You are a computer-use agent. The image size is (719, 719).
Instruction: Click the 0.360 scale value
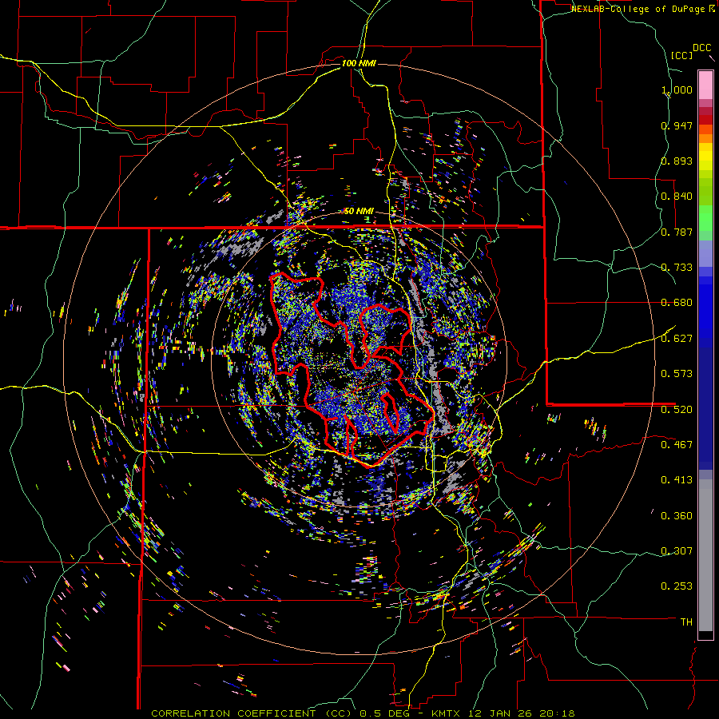point(677,515)
